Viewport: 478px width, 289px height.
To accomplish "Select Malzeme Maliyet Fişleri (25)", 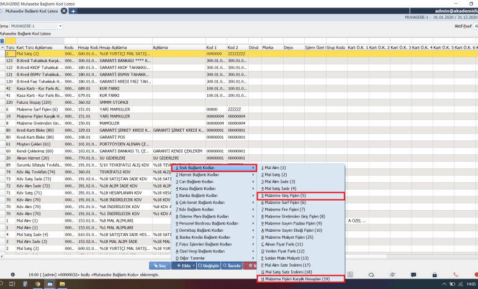I will [301, 237].
